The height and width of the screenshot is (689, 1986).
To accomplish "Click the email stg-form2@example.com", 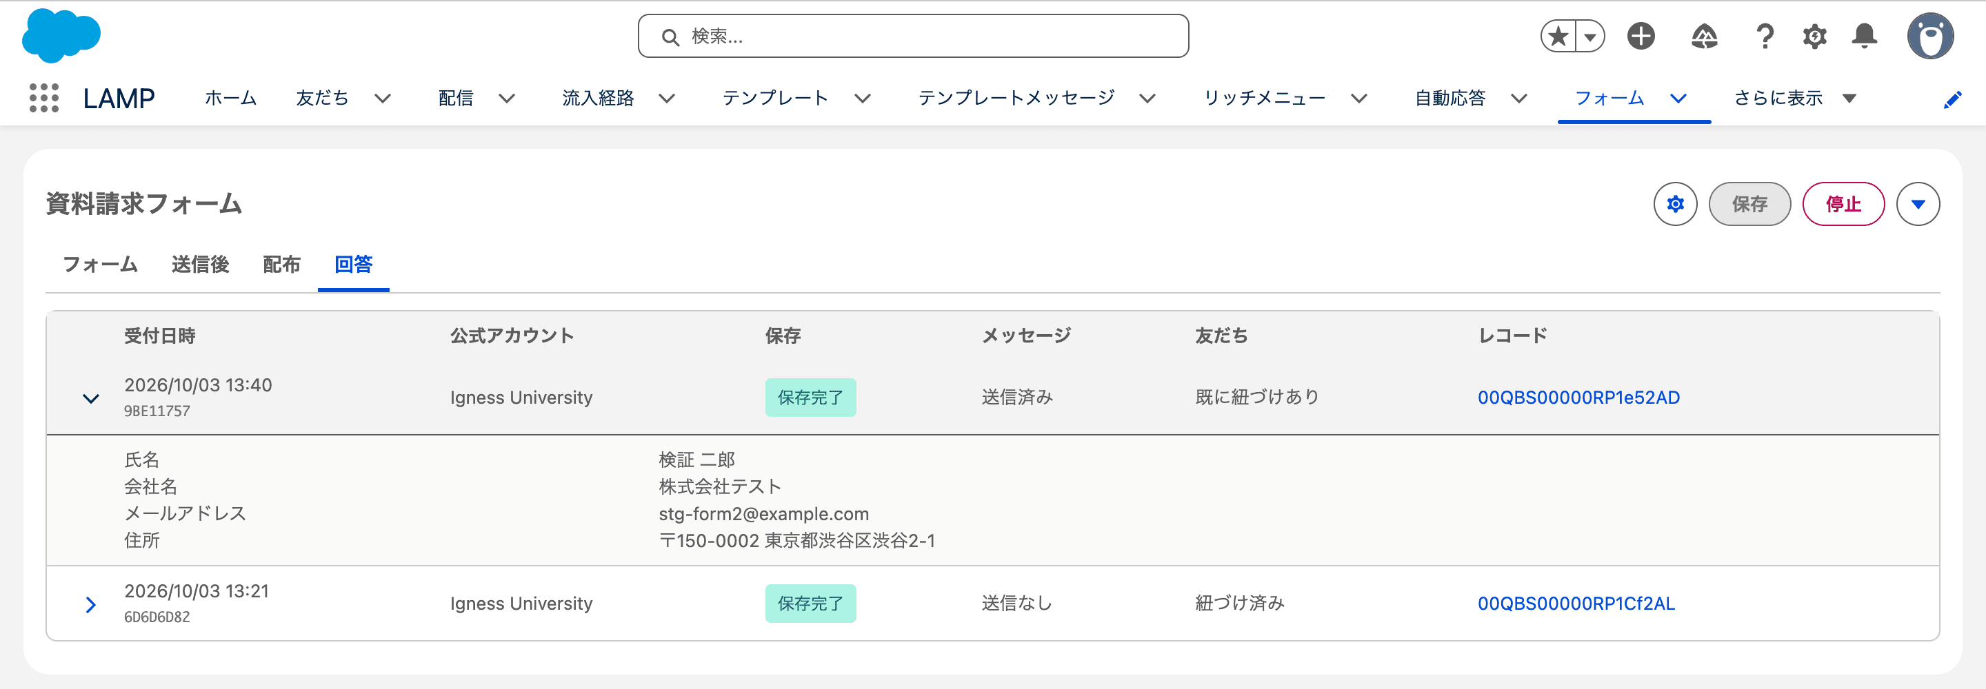I will click(763, 514).
